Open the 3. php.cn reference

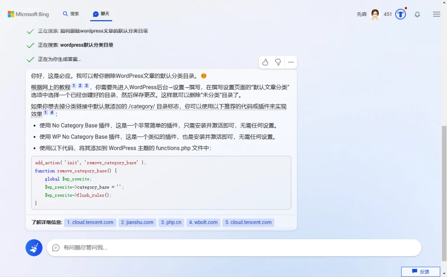171,222
